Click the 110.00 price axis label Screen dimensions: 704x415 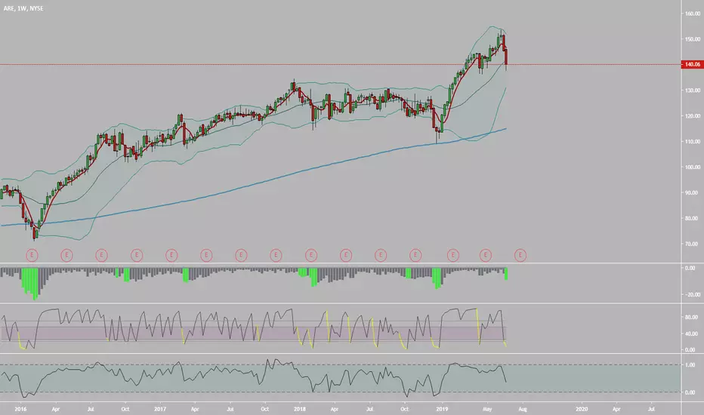pos(693,141)
